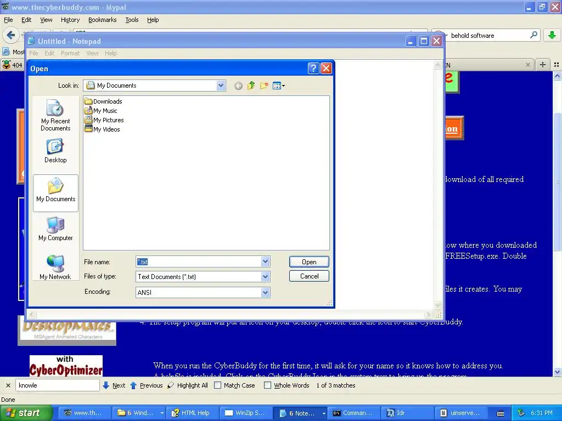Click the browser back arrow button
Image resolution: width=562 pixels, height=421 pixels.
(x=11, y=35)
